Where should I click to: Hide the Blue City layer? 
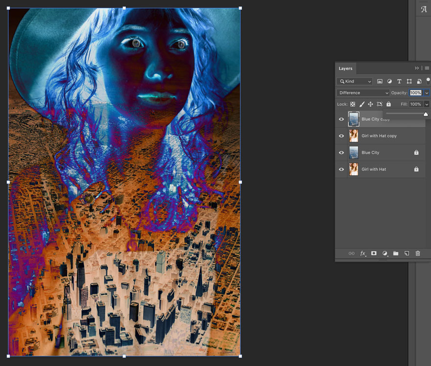[x=341, y=152]
